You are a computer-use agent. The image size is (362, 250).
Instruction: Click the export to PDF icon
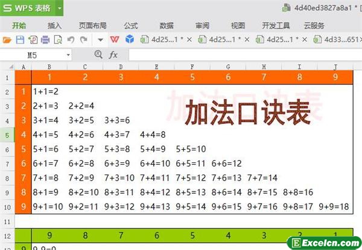tap(33, 40)
